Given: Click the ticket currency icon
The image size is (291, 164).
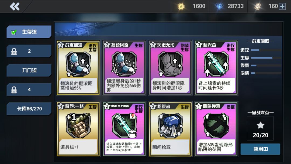Looking at the screenshot, I should point(258,6).
